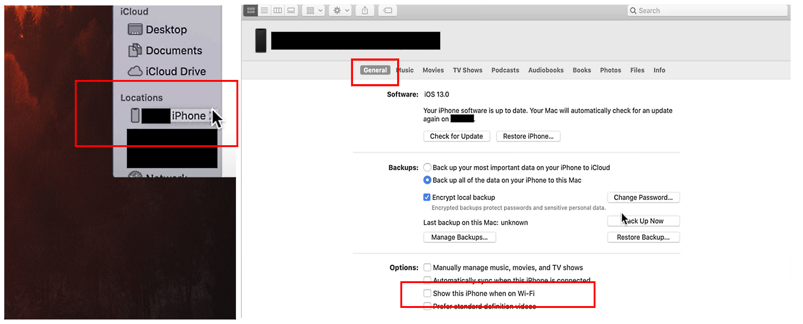803x324 pixels.
Task: Open the Audiobooks tab
Action: tap(545, 70)
